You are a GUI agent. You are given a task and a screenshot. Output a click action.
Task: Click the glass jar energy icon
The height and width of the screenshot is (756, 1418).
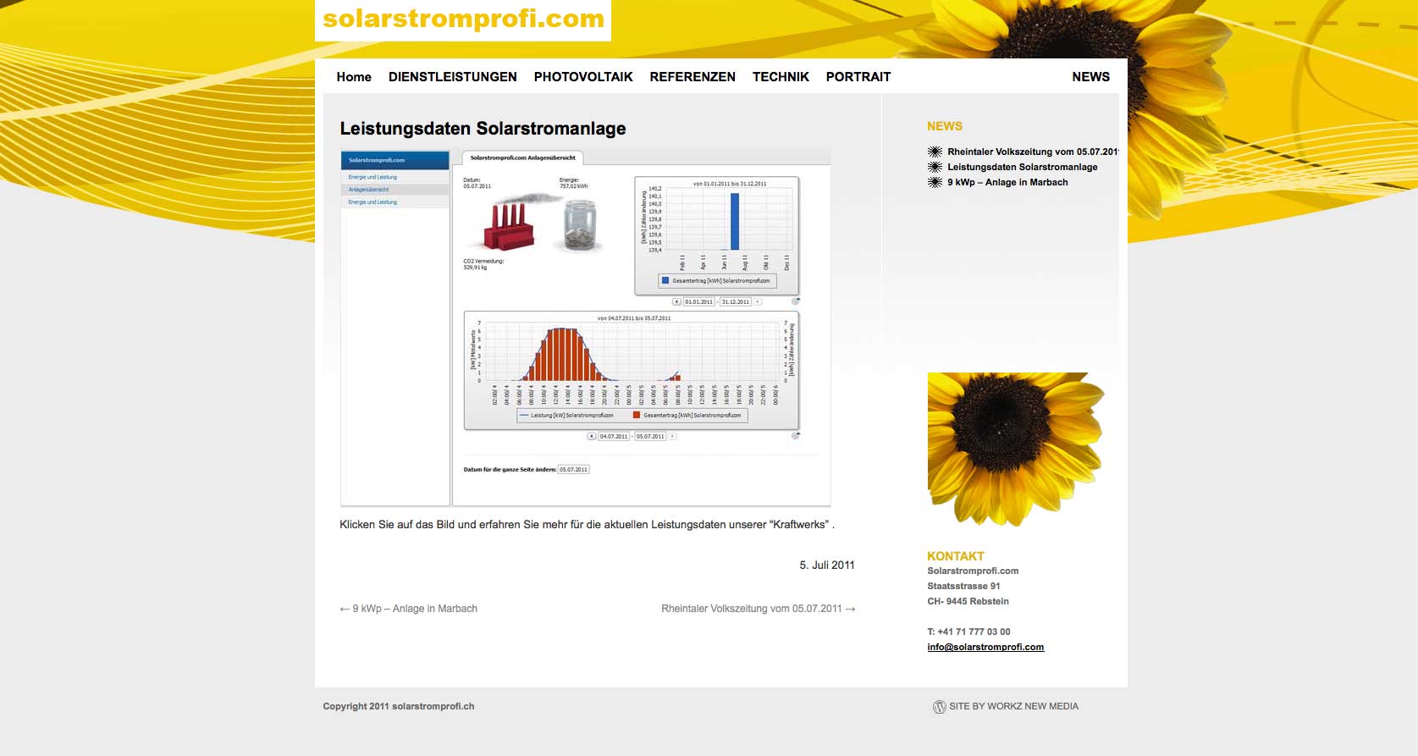click(x=580, y=225)
